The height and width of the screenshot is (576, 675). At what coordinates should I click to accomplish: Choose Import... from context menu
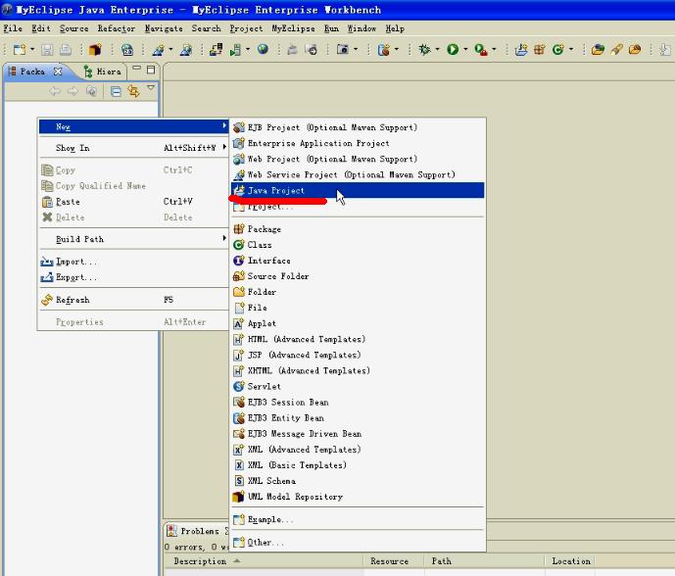[133, 262]
